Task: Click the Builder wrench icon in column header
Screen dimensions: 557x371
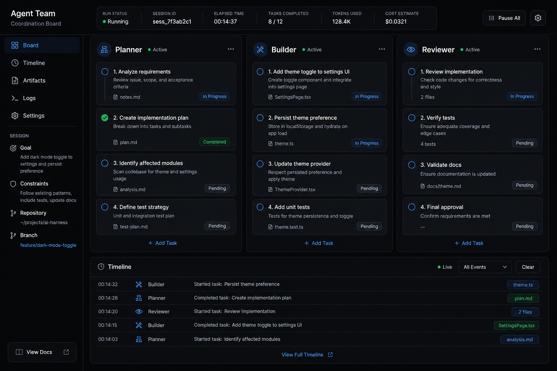Action: 260,50
